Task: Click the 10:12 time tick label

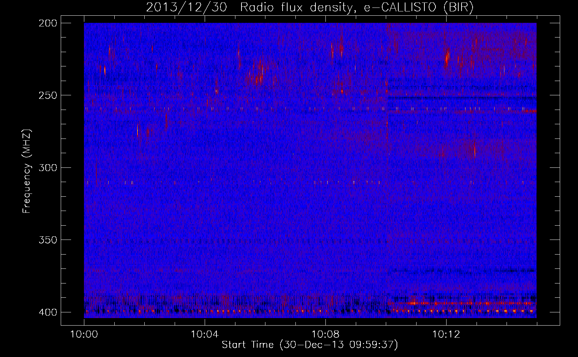Action: pos(446,335)
